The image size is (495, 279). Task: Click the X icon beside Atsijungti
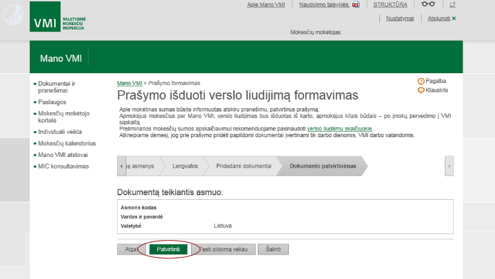pyautogui.click(x=454, y=18)
